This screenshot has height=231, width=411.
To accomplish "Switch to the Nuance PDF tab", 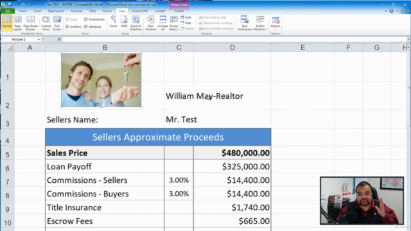I will point(140,11).
